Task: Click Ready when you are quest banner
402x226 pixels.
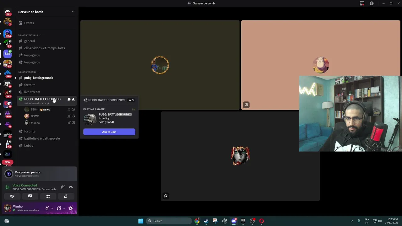Action: (39, 174)
